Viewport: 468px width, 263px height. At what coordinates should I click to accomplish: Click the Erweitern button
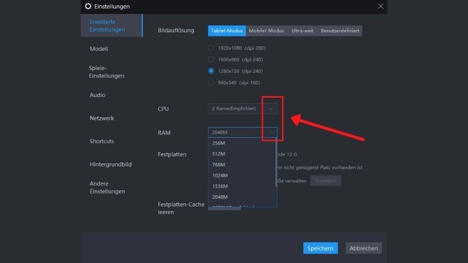pyautogui.click(x=325, y=181)
